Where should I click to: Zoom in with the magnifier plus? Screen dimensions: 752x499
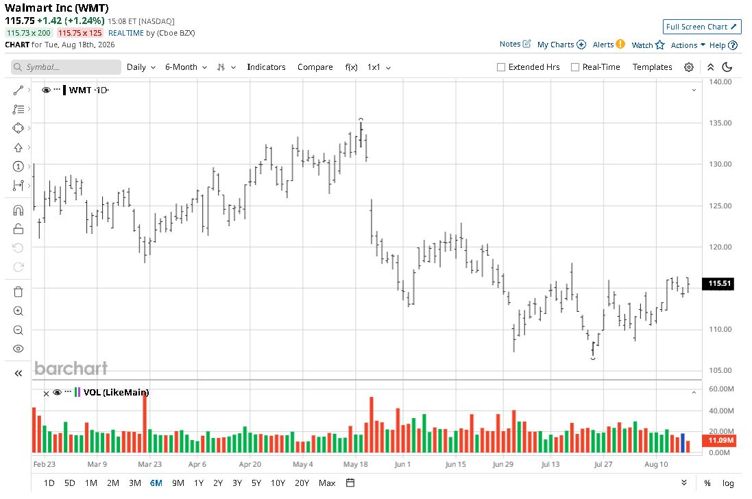[19, 311]
